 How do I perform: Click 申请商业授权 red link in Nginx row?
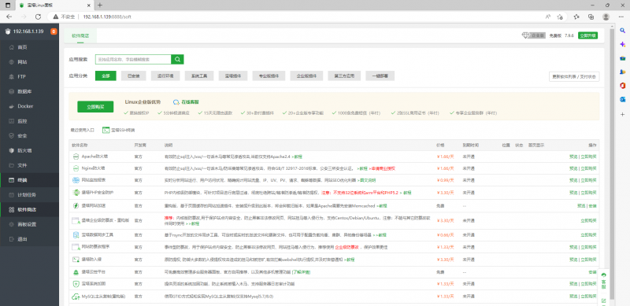(x=382, y=168)
